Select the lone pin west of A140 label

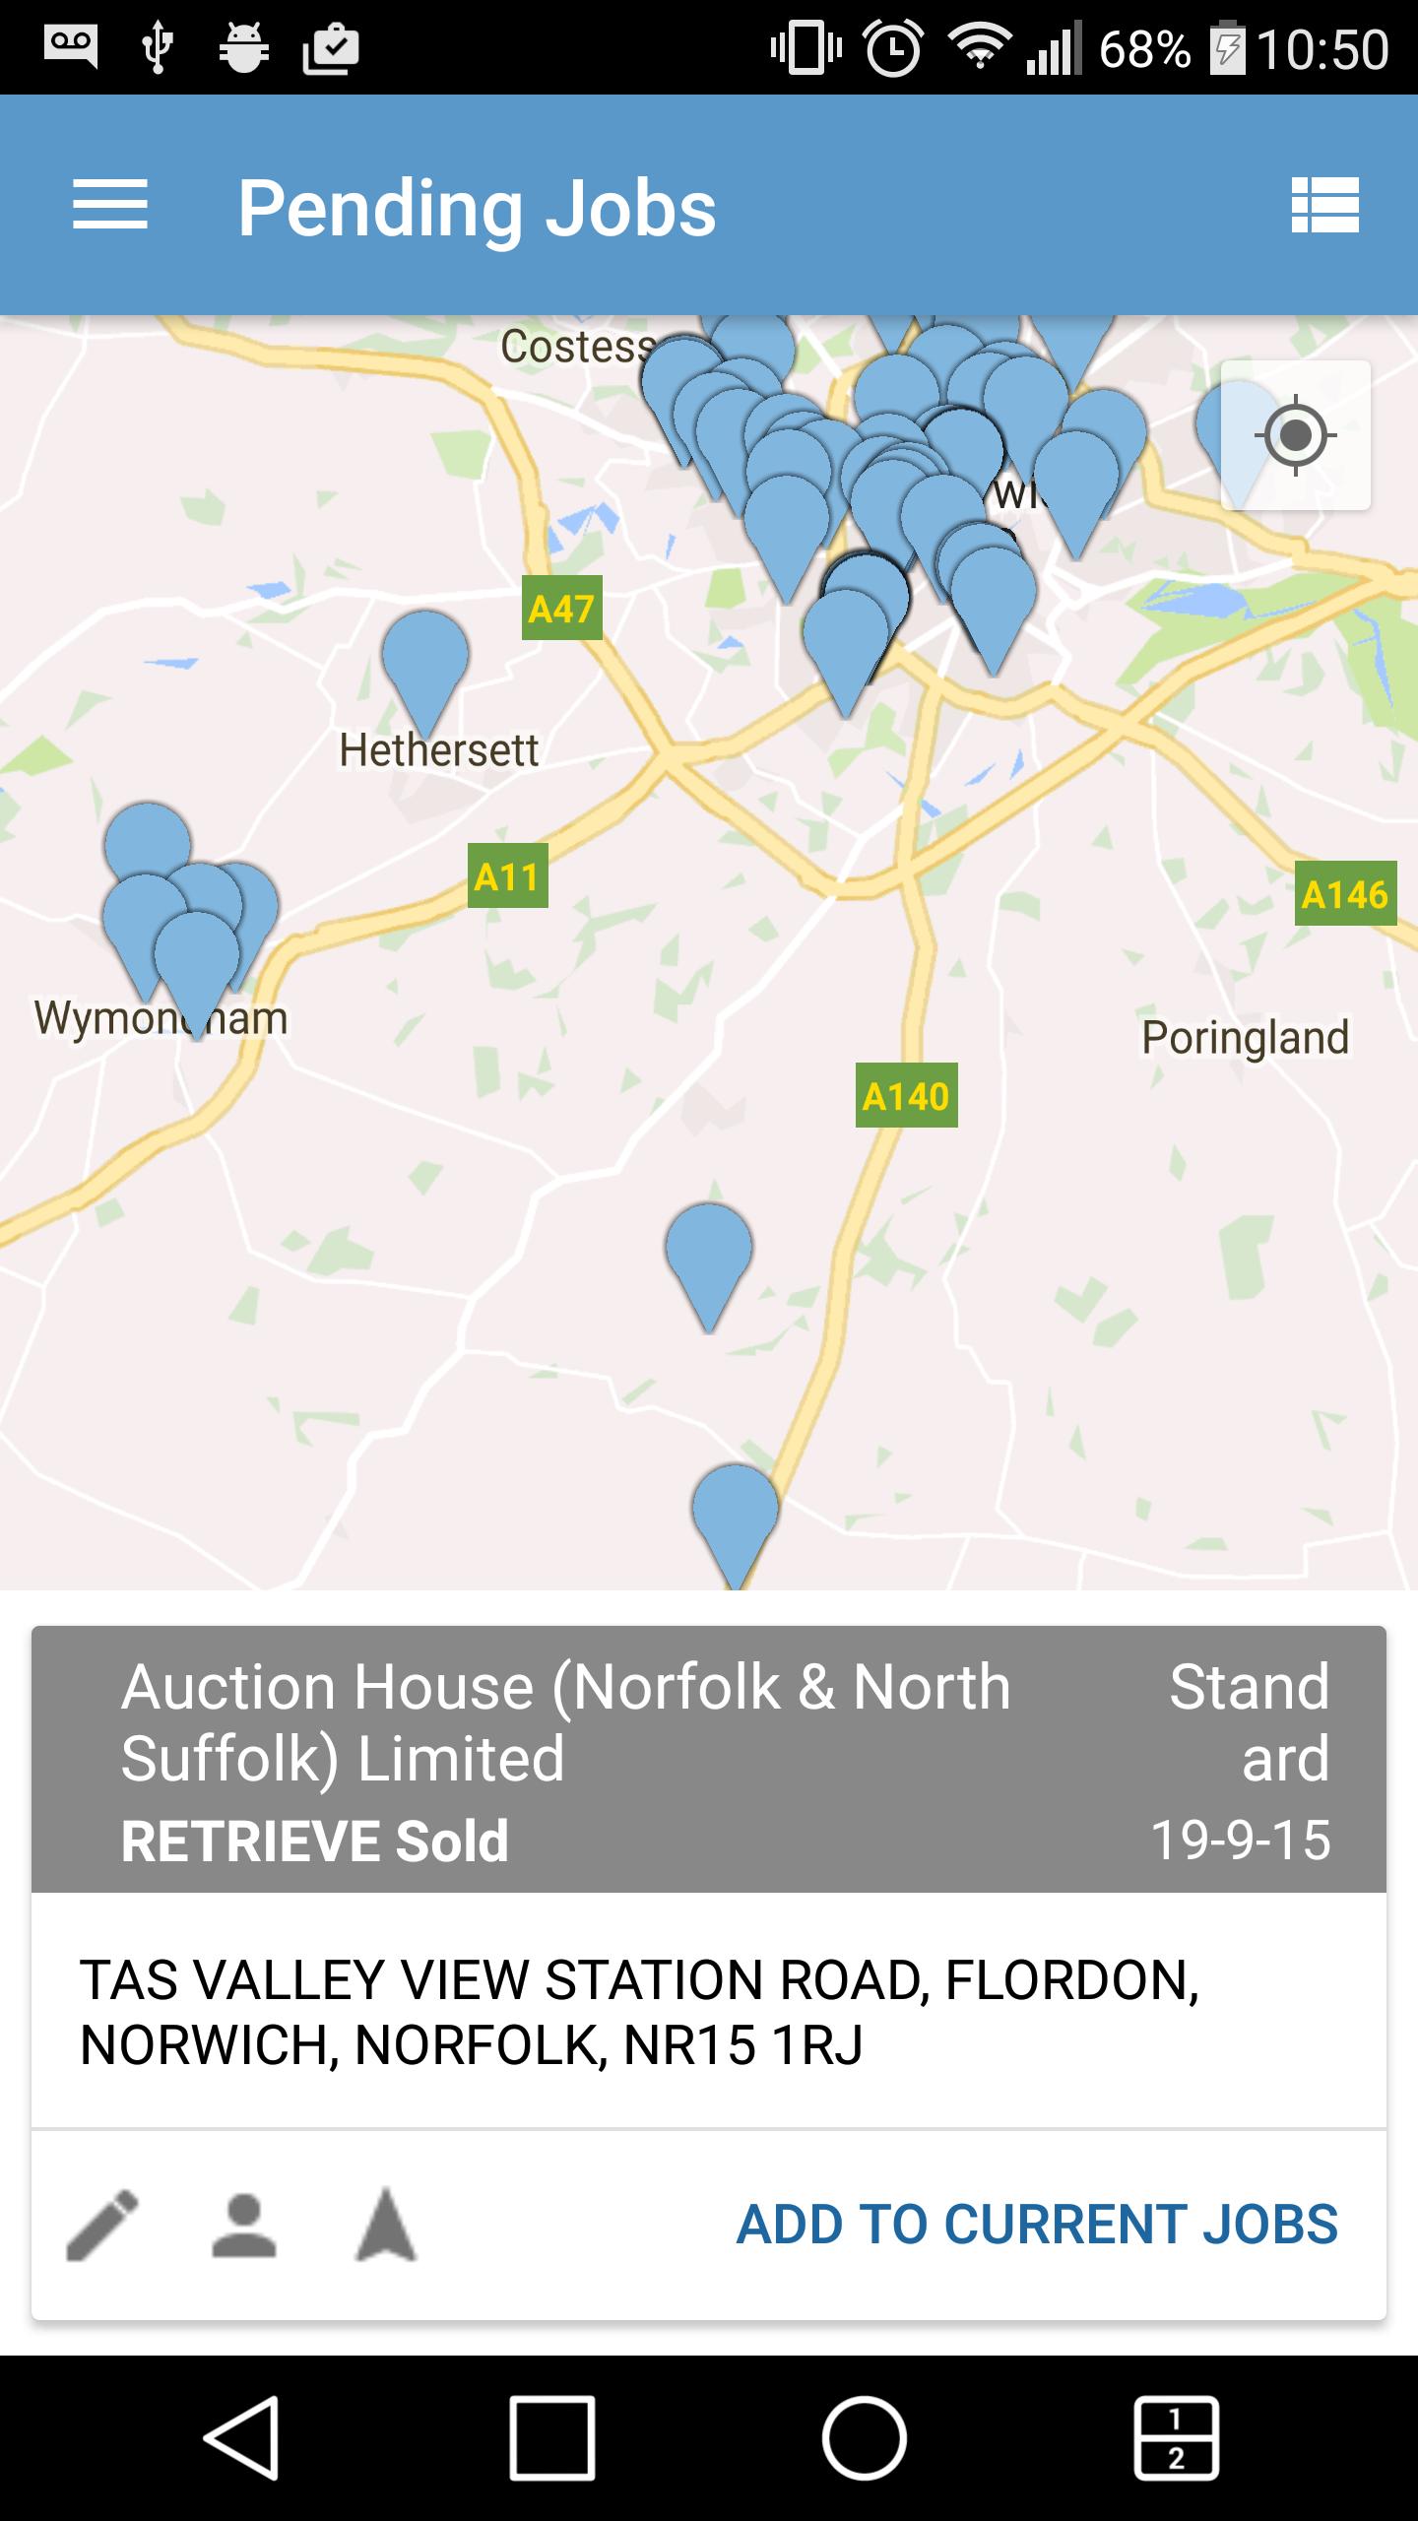pos(708,1249)
